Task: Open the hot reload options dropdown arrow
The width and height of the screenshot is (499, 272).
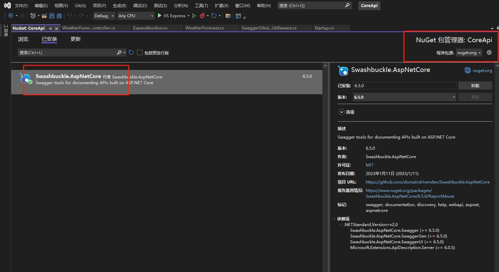Action: coord(207,16)
